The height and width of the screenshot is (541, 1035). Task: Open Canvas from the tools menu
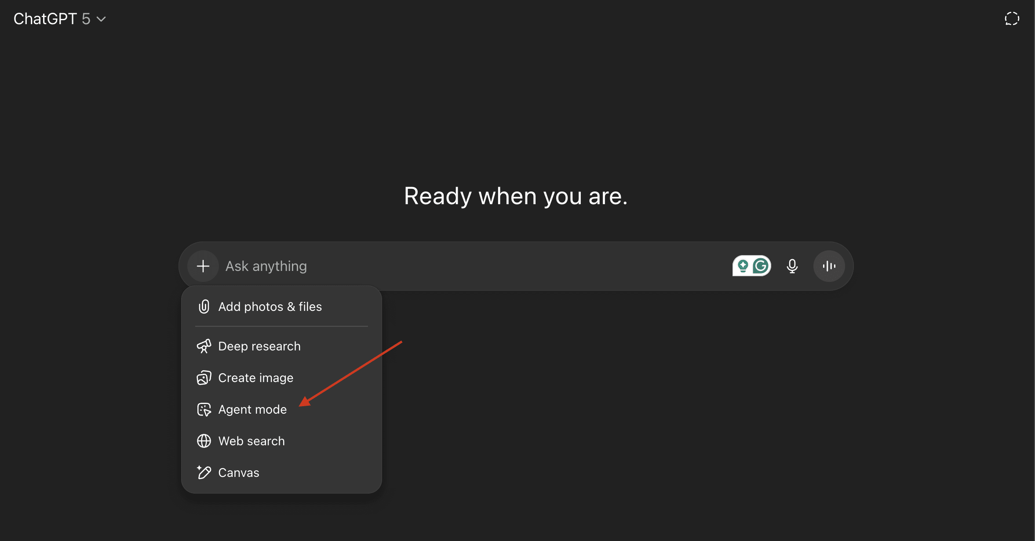pyautogui.click(x=239, y=472)
